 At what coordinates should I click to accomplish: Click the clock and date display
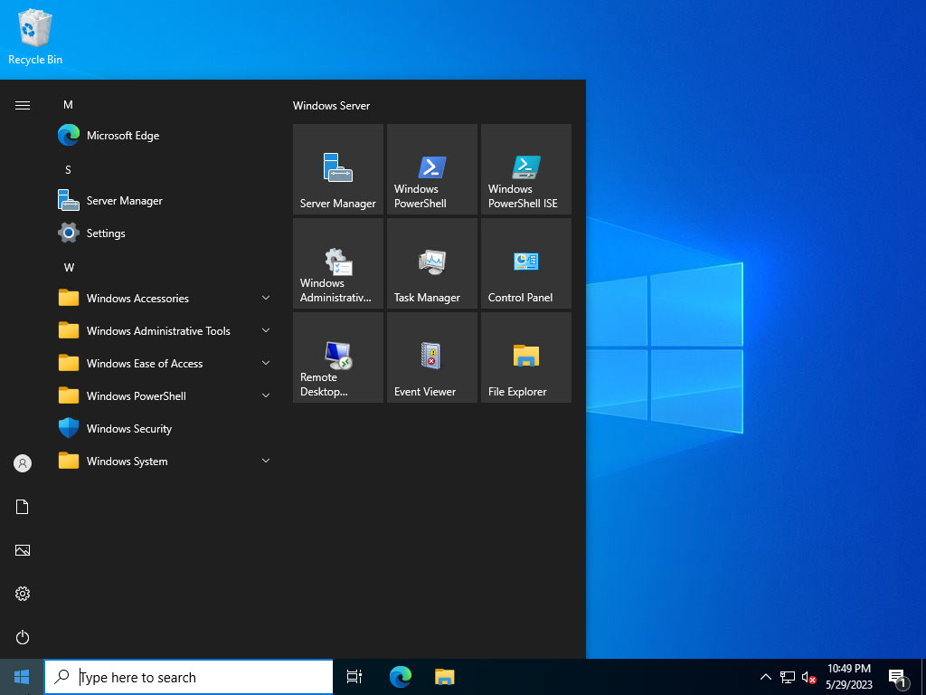tap(848, 677)
